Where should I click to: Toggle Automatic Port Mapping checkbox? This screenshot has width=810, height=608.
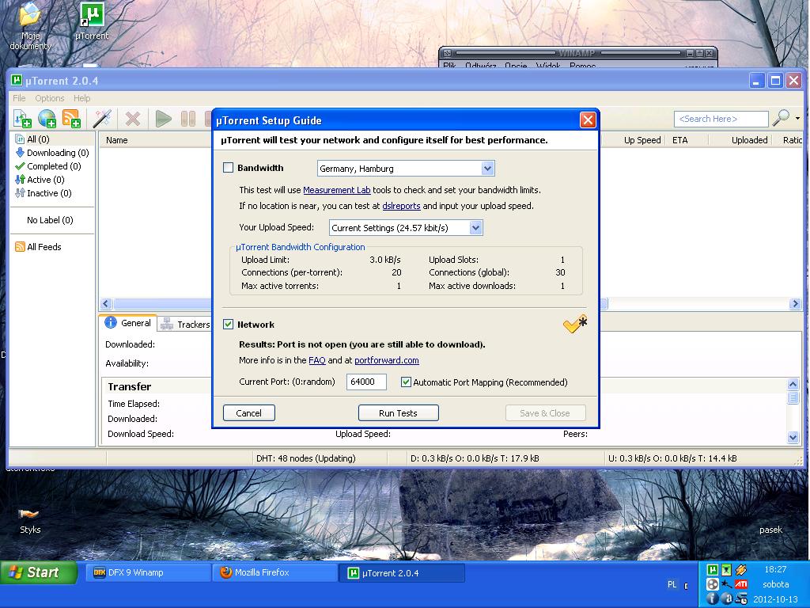(406, 382)
